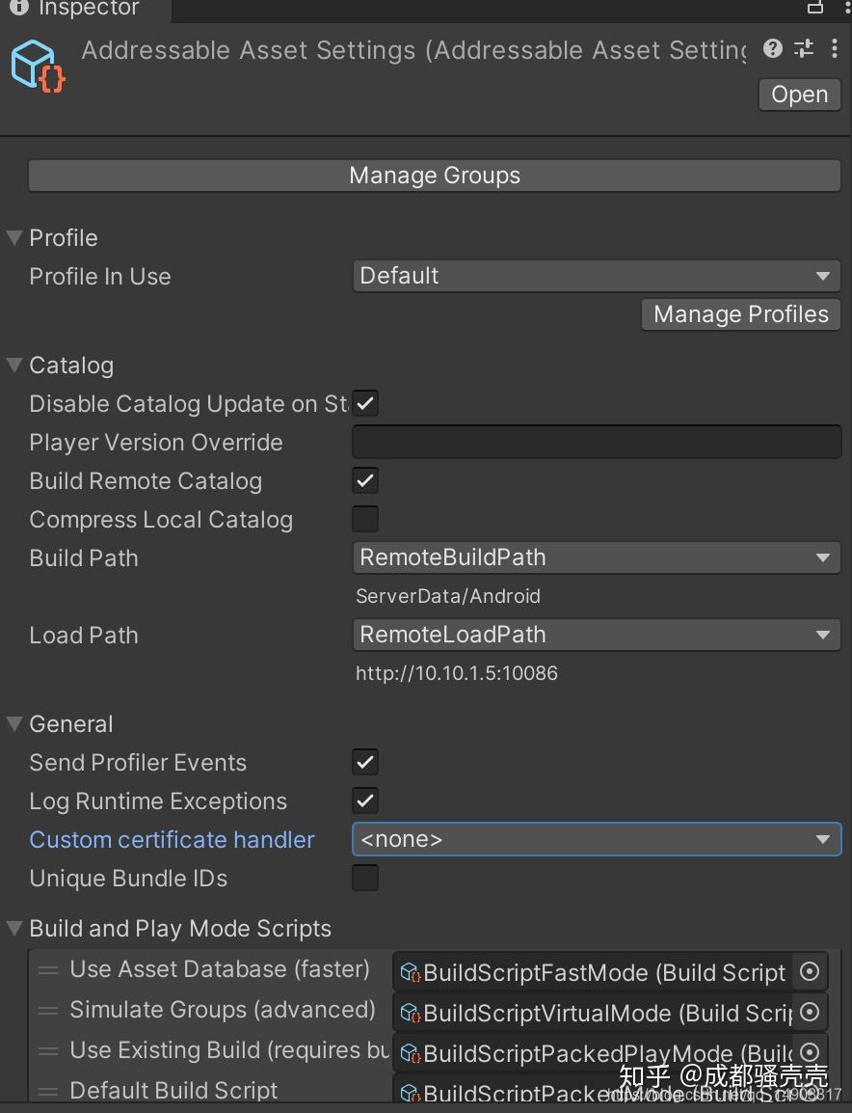The height and width of the screenshot is (1113, 852).
Task: Click the presets icon in the Inspector header
Action: (803, 49)
